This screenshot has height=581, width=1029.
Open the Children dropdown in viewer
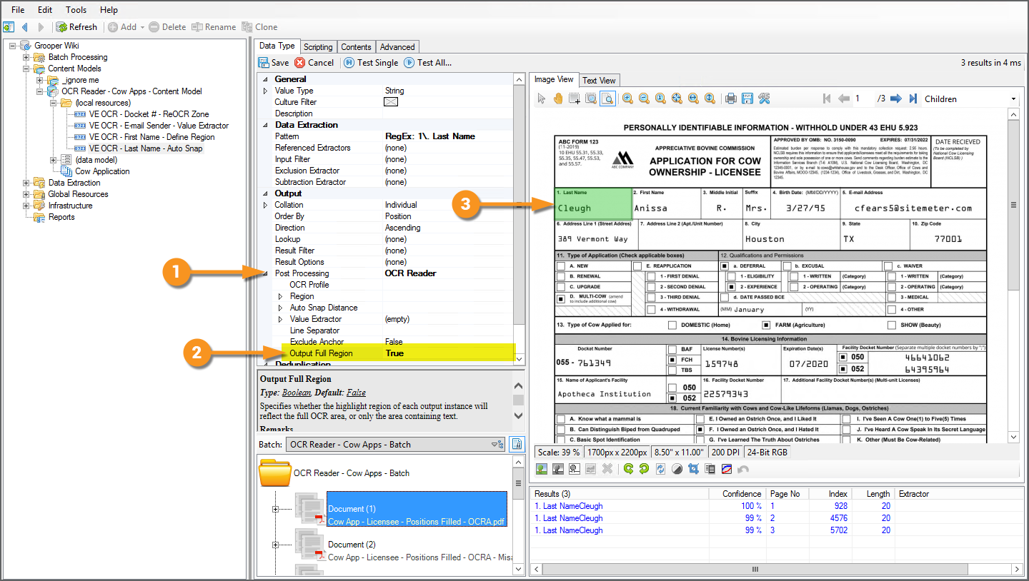click(1013, 99)
